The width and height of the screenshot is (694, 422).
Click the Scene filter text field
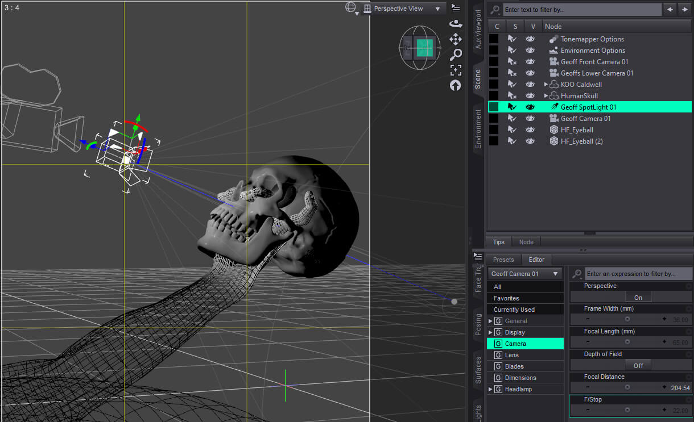(x=582, y=10)
